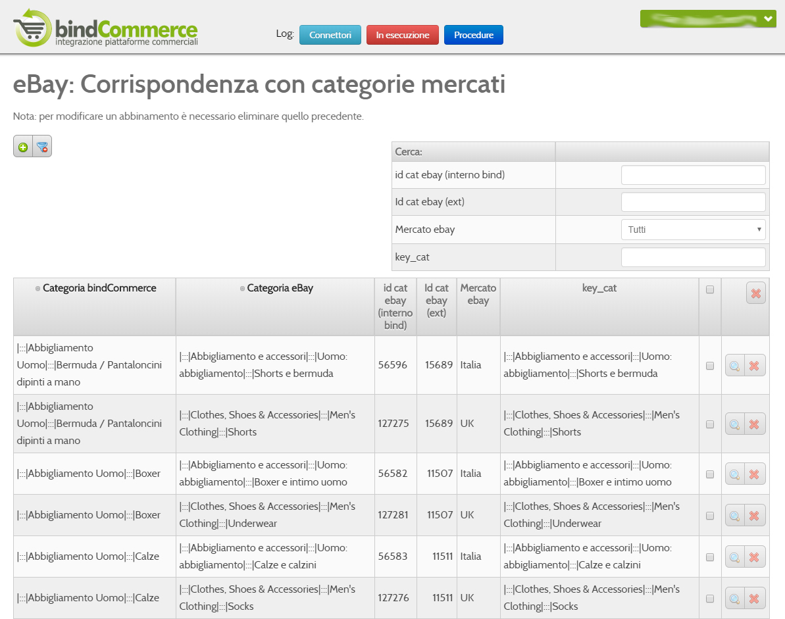Remove the Boxer Italia row 56582
Viewport: 785px width, 619px height.
(x=754, y=474)
